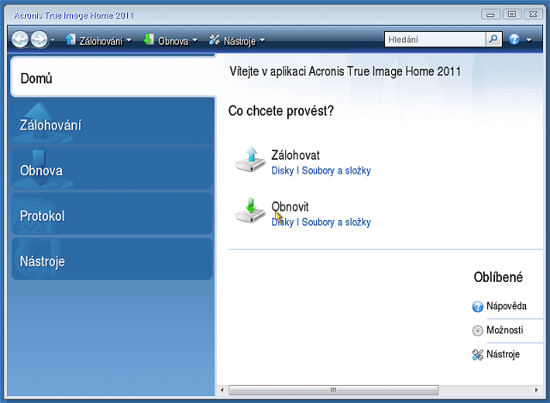Image resolution: width=550 pixels, height=403 pixels.
Task: Close the Acronis True Image window
Action: (533, 15)
